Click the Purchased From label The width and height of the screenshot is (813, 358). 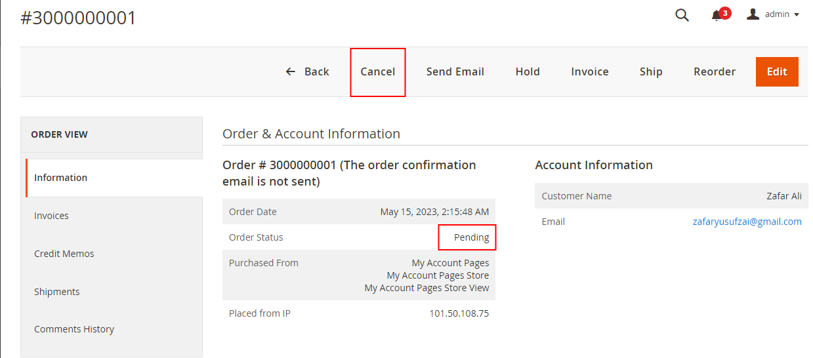tap(264, 263)
